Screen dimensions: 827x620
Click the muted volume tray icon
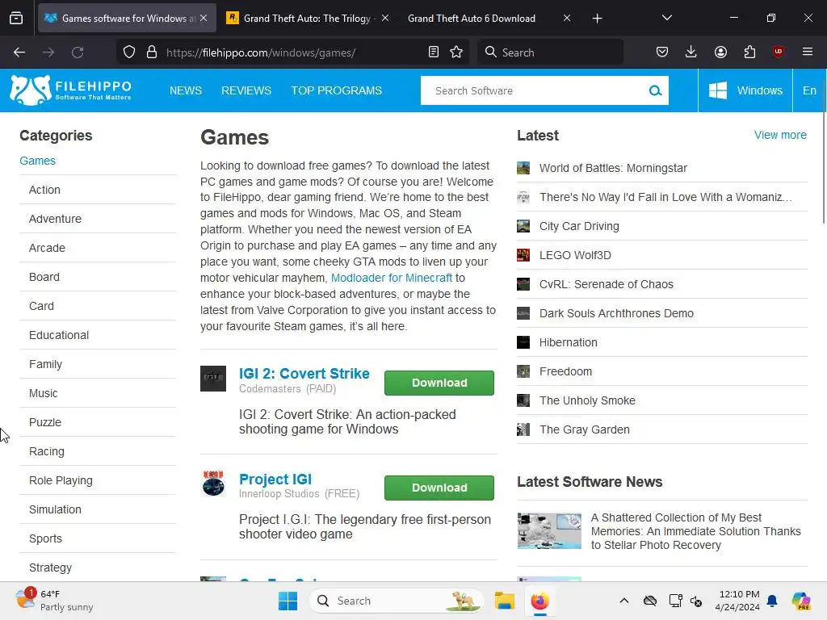pyautogui.click(x=696, y=601)
